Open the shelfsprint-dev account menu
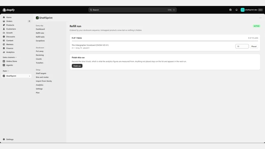This screenshot has height=149, width=265. pos(252,10)
